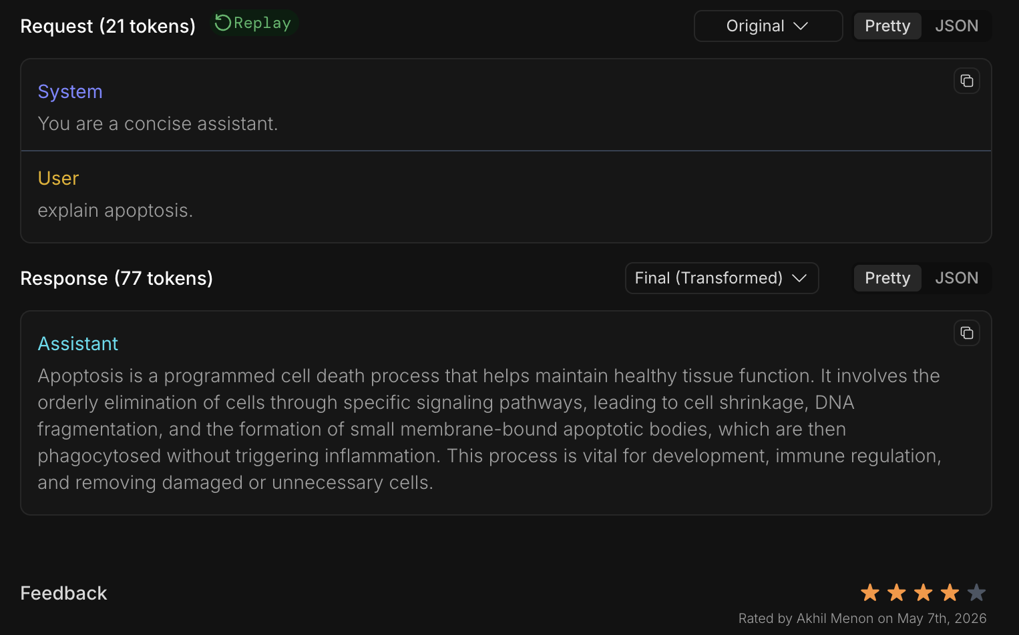
Task: Copy the request messages with copy icon
Action: (966, 81)
